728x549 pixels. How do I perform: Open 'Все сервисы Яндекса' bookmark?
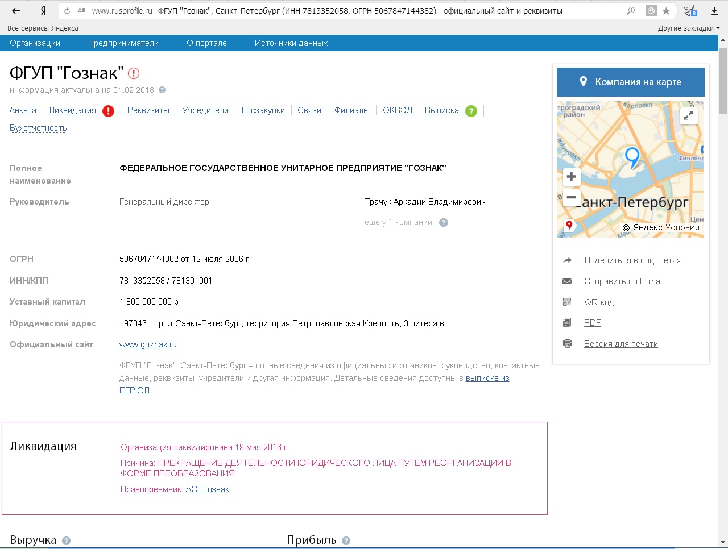tap(43, 28)
